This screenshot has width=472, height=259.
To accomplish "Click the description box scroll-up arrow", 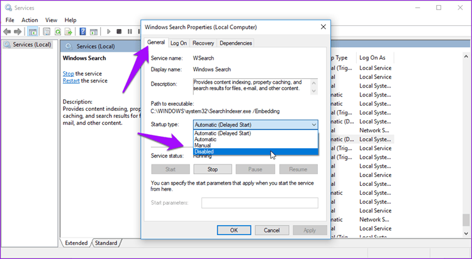I will click(x=314, y=83).
